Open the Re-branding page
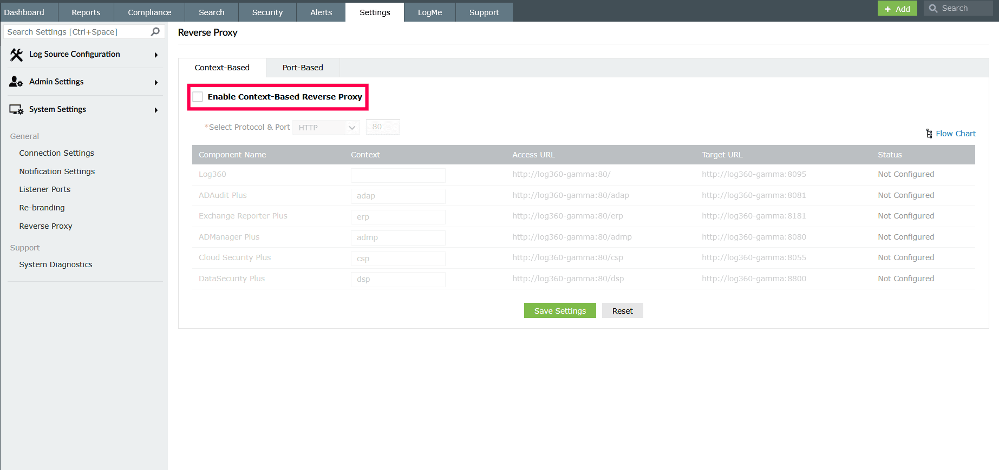 coord(42,208)
